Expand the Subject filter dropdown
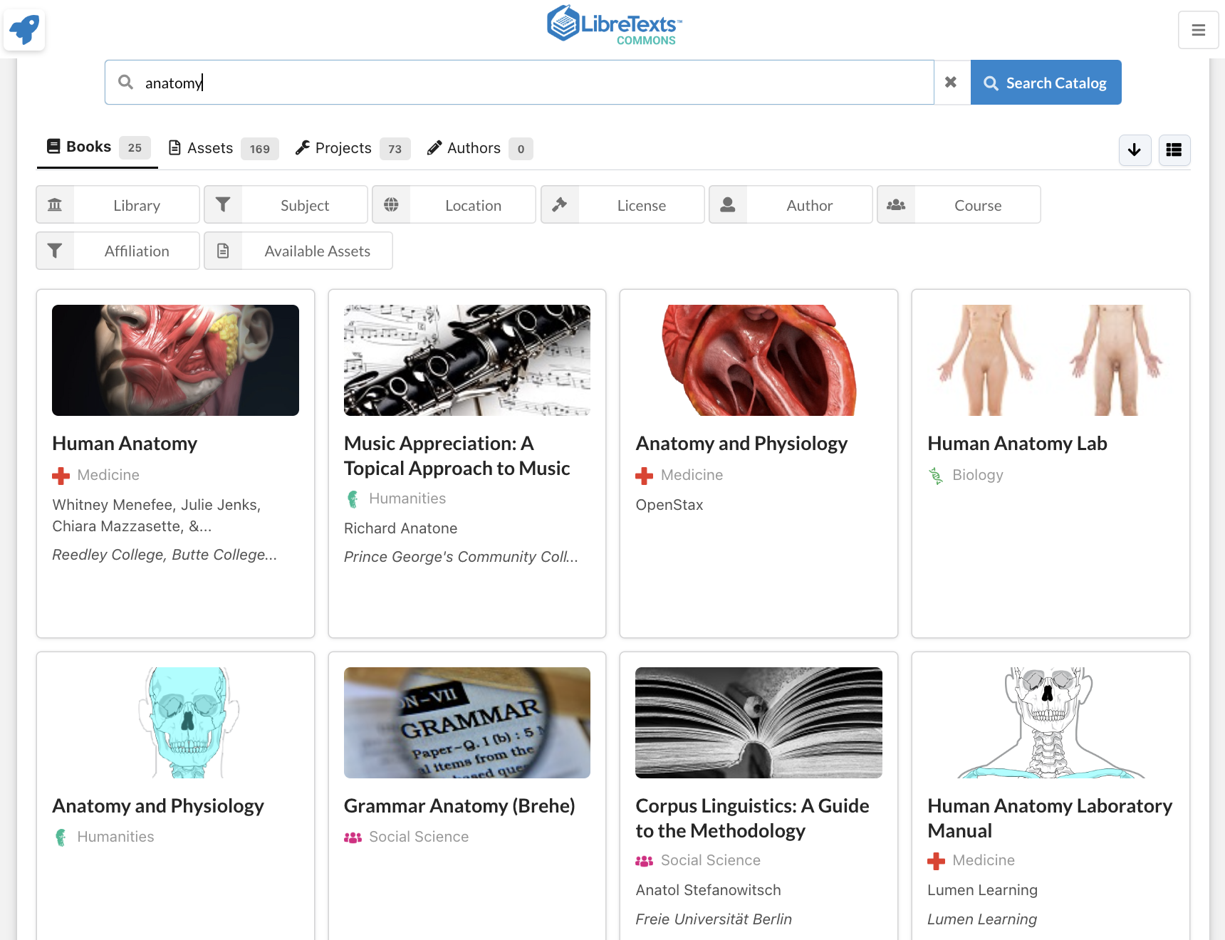 point(286,205)
